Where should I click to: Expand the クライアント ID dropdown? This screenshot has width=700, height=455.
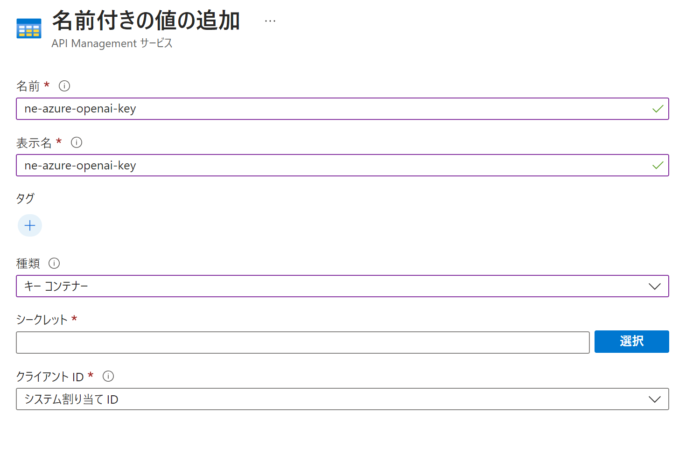coord(327,399)
